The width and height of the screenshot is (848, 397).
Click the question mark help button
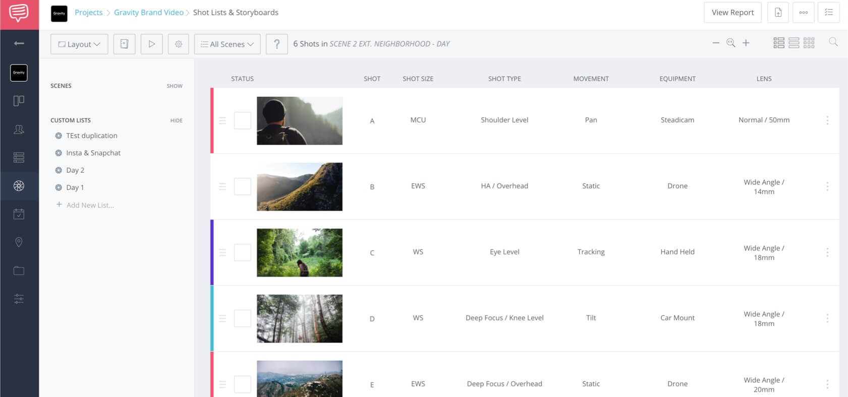(276, 44)
